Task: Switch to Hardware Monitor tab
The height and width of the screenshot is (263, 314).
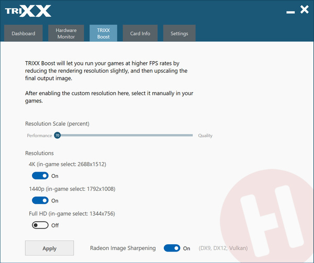Action: click(x=66, y=33)
